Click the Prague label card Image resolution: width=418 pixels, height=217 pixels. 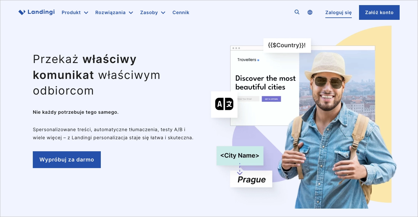point(251,179)
